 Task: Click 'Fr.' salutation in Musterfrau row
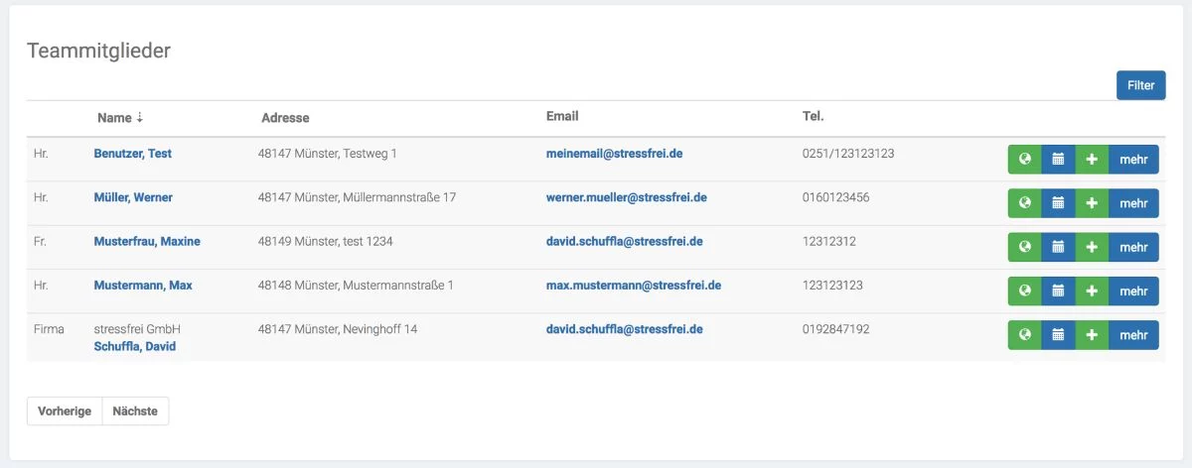tap(41, 241)
